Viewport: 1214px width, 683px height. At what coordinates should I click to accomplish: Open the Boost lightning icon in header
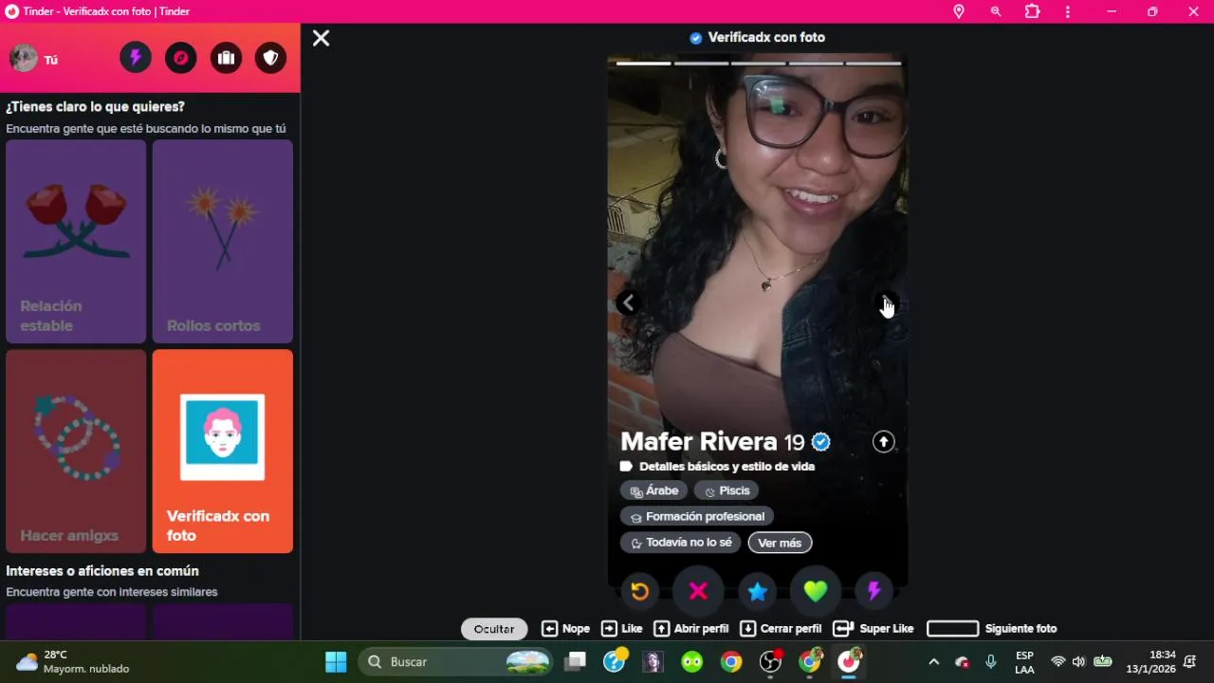(x=136, y=58)
